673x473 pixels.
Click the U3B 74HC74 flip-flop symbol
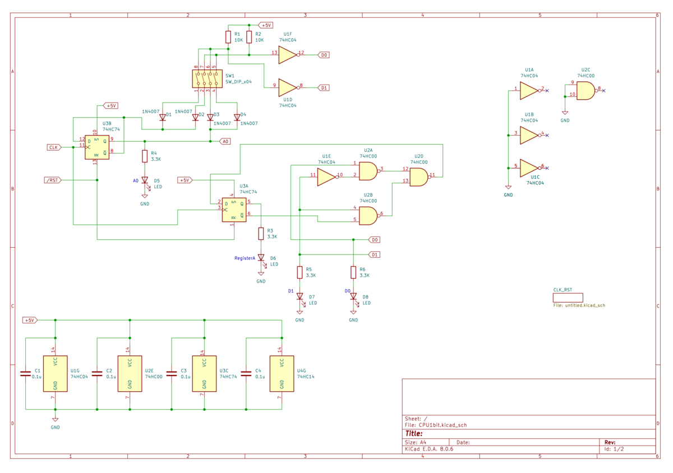click(97, 146)
